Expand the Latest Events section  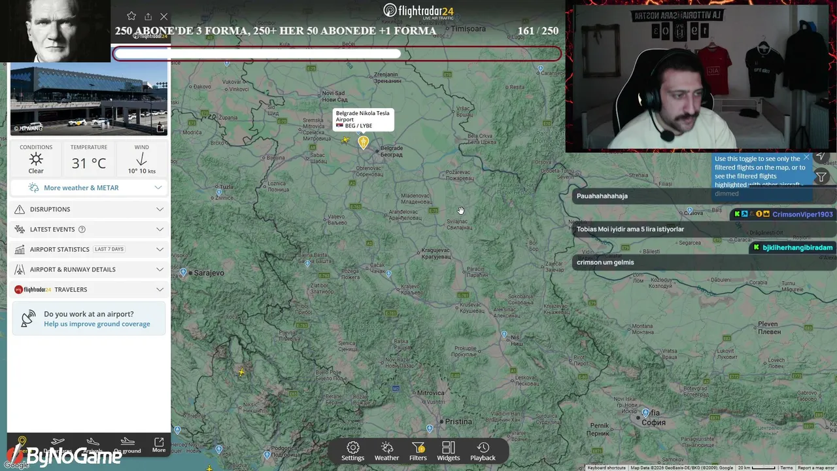click(x=88, y=230)
